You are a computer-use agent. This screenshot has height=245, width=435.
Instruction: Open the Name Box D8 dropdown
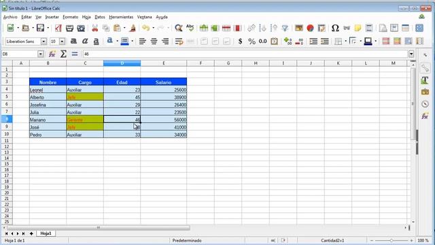click(x=41, y=54)
